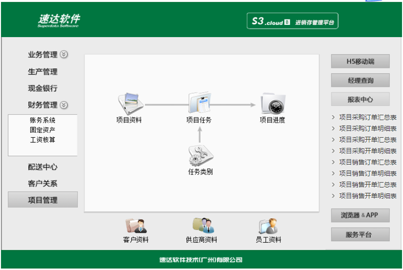Open 项目采购开单明细表 report
The height and width of the screenshot is (270, 403).
[368, 151]
